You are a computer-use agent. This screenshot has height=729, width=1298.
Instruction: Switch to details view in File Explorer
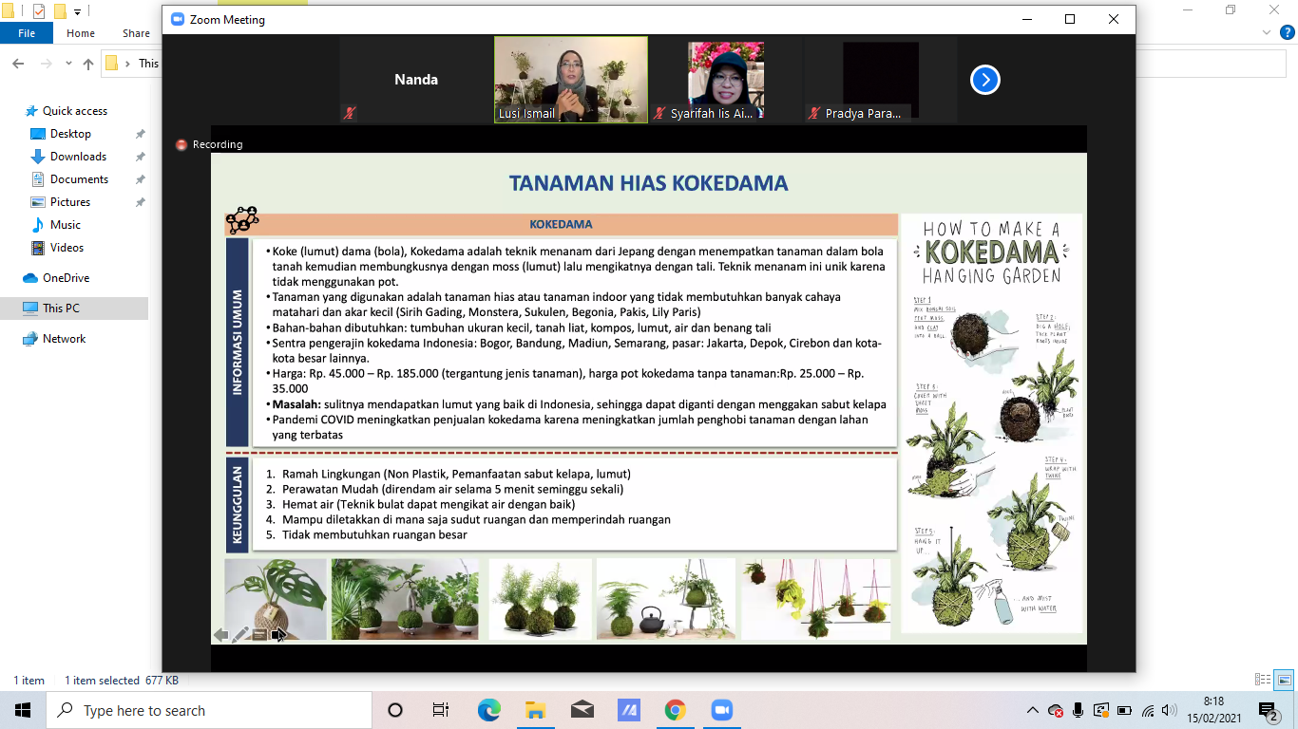click(1263, 680)
